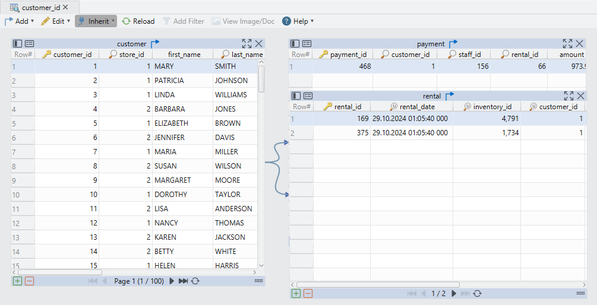Toggle side panel icon in rental table header

point(296,96)
